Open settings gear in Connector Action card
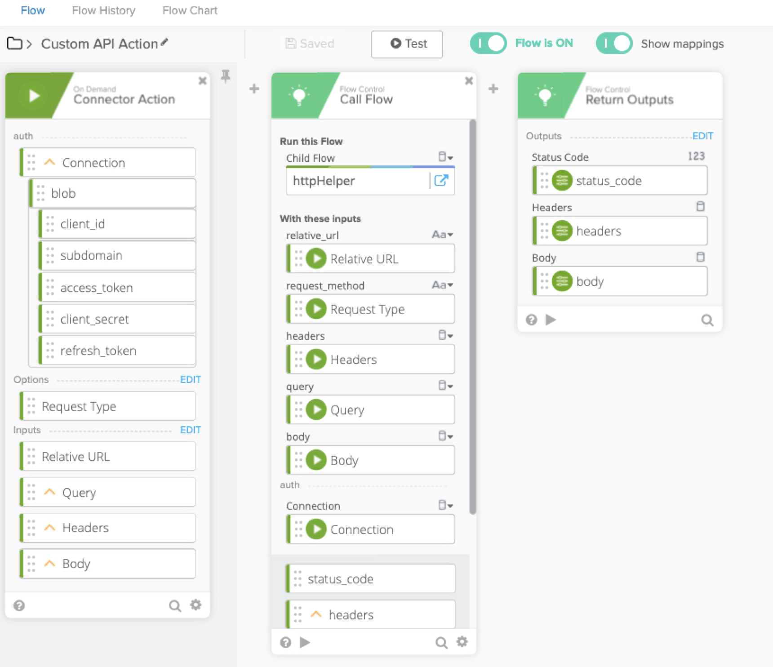The height and width of the screenshot is (667, 773). point(195,605)
